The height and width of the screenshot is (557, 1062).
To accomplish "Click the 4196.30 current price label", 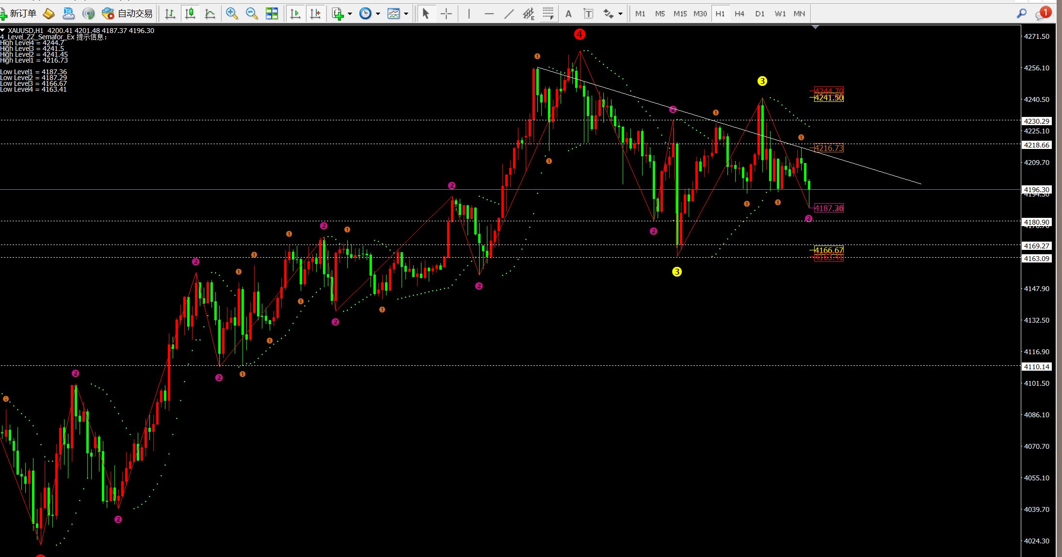I will click(1036, 189).
